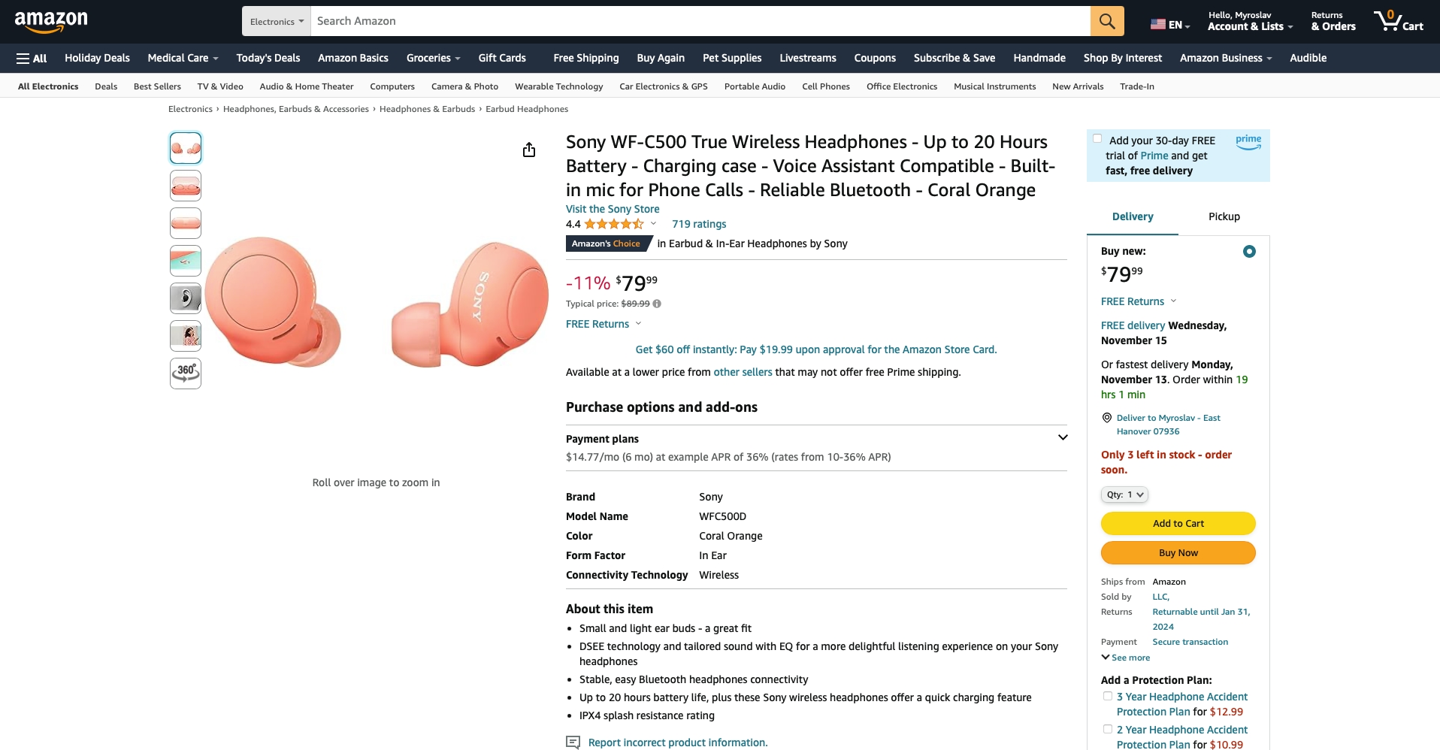Click the search magnifier button
Screen dimensions: 1440x750
pyautogui.click(x=1106, y=21)
